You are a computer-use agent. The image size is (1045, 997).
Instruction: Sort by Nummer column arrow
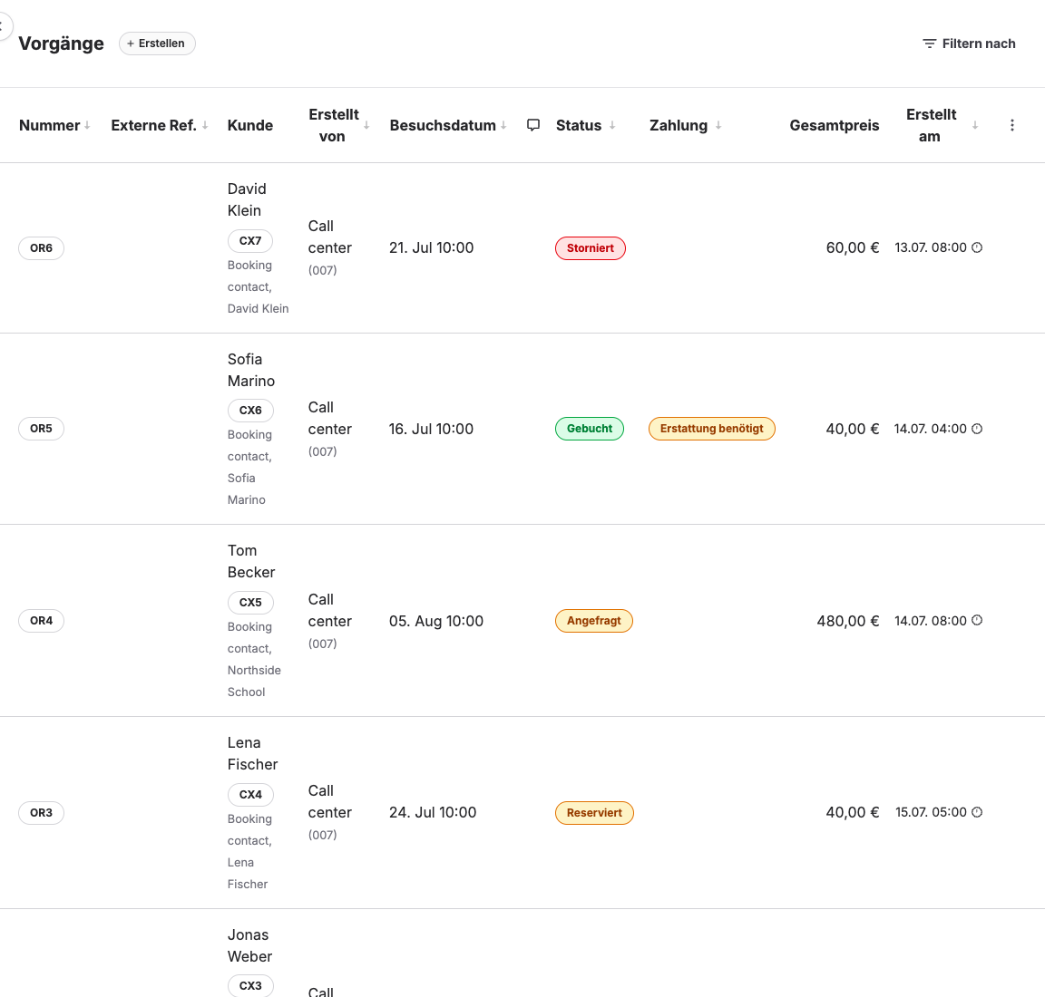tap(87, 125)
